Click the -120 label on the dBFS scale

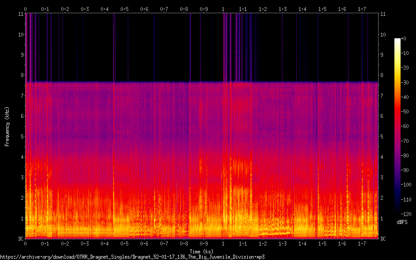[408, 215]
